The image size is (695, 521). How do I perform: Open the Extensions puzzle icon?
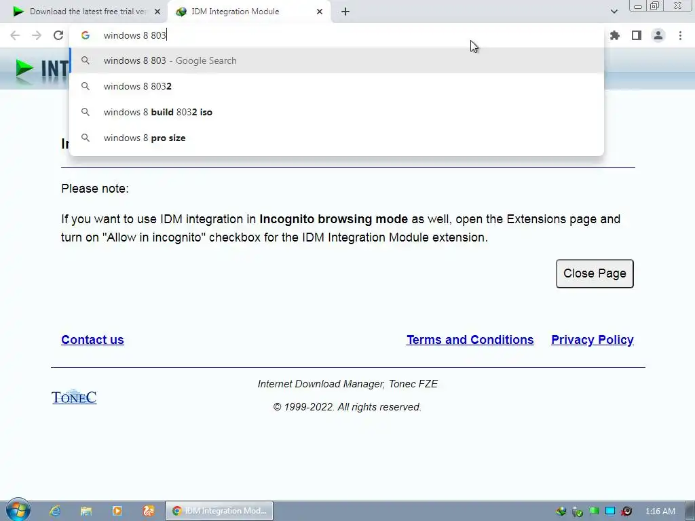click(x=615, y=35)
